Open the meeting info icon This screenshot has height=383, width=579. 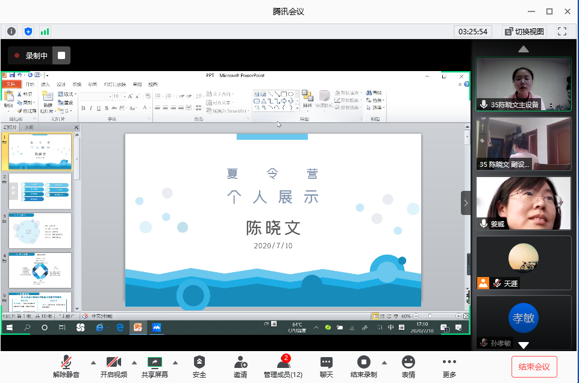pyautogui.click(x=11, y=31)
